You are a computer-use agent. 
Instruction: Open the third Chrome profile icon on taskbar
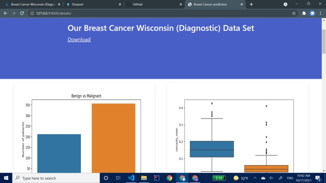[195, 178]
